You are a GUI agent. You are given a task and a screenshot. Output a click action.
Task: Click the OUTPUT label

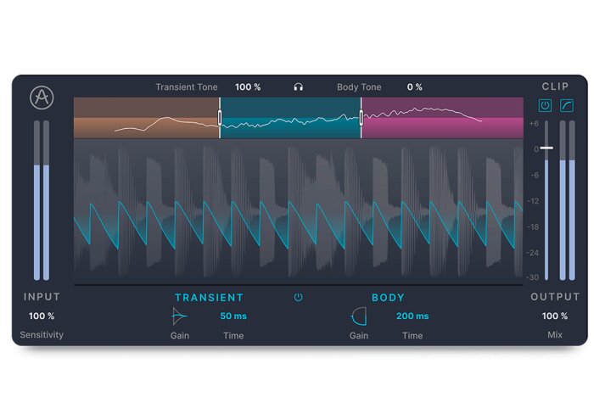(555, 297)
